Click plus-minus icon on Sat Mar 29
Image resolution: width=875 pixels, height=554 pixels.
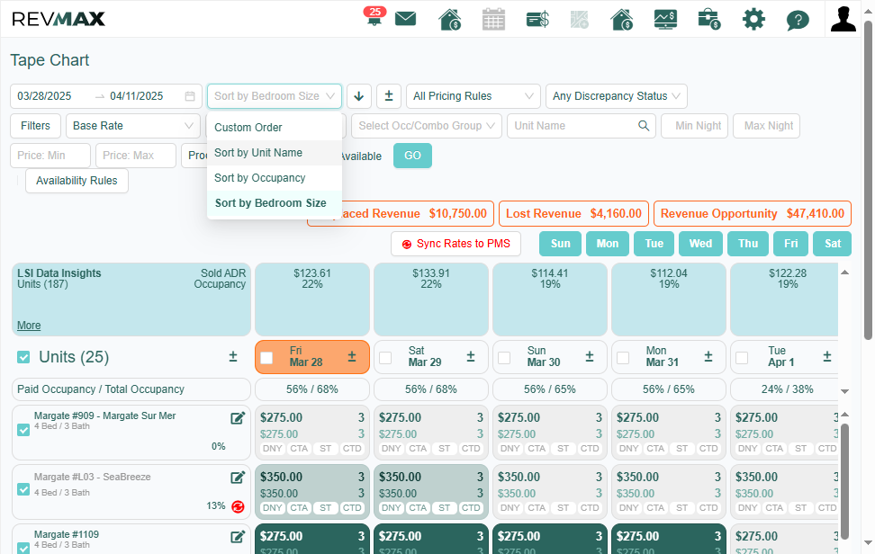(x=471, y=357)
